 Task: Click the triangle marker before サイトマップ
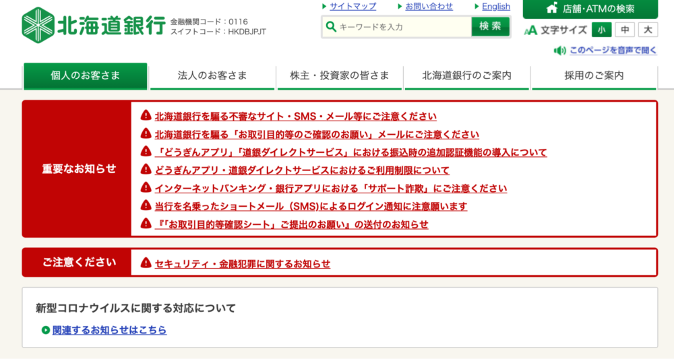(x=325, y=7)
